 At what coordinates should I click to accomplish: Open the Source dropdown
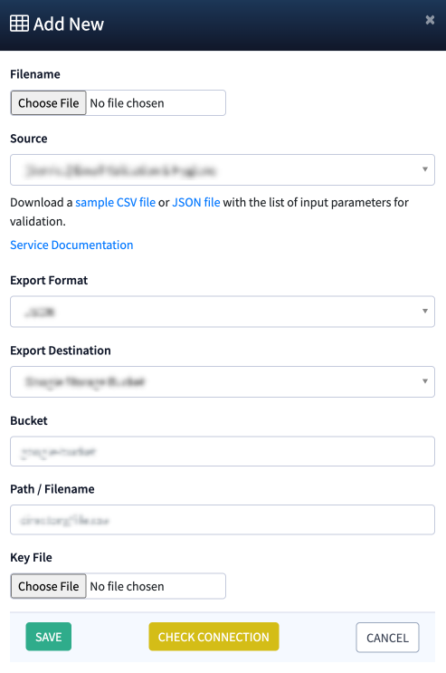click(x=223, y=170)
